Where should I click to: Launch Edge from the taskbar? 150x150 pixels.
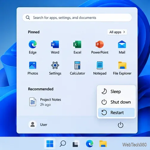click(x=90, y=143)
